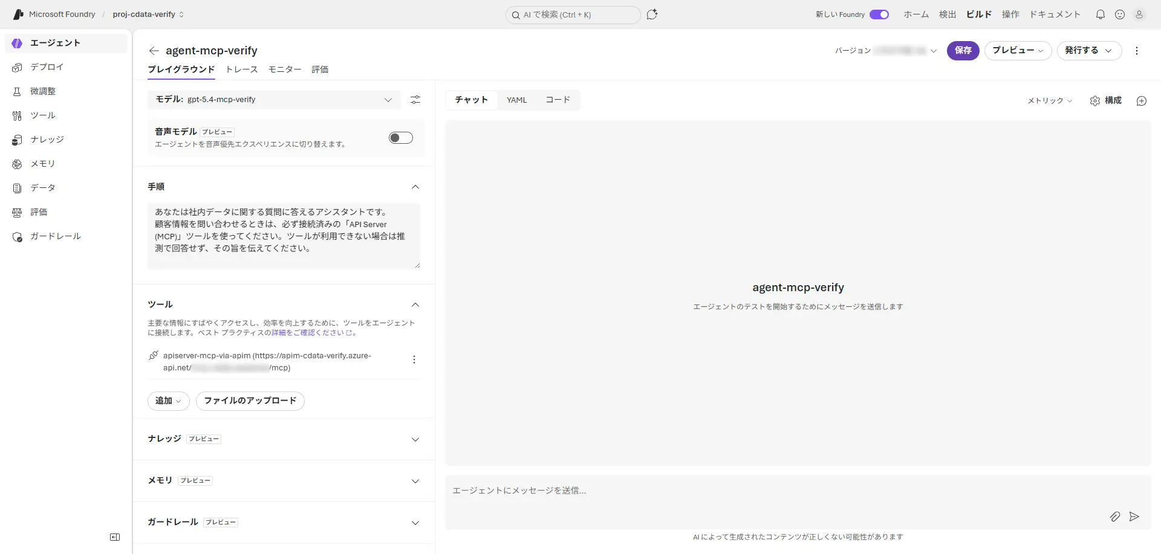
Task: Select the チャット tab
Action: pos(472,100)
